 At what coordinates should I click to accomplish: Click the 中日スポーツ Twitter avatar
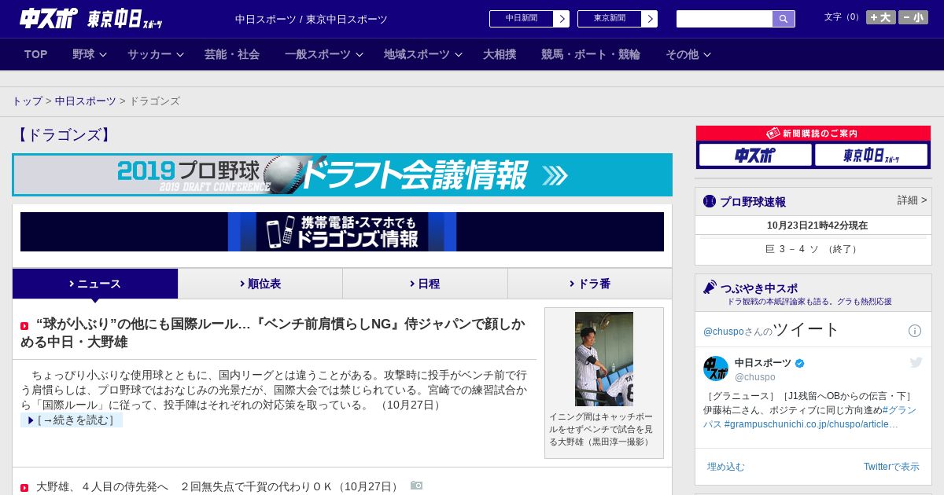pos(716,368)
